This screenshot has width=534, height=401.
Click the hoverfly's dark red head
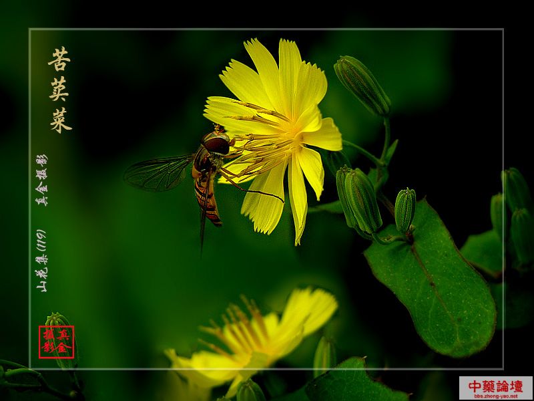pyautogui.click(x=216, y=144)
